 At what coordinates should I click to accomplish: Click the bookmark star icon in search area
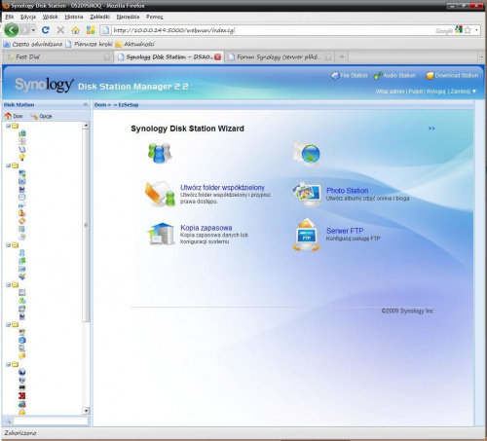468,30
